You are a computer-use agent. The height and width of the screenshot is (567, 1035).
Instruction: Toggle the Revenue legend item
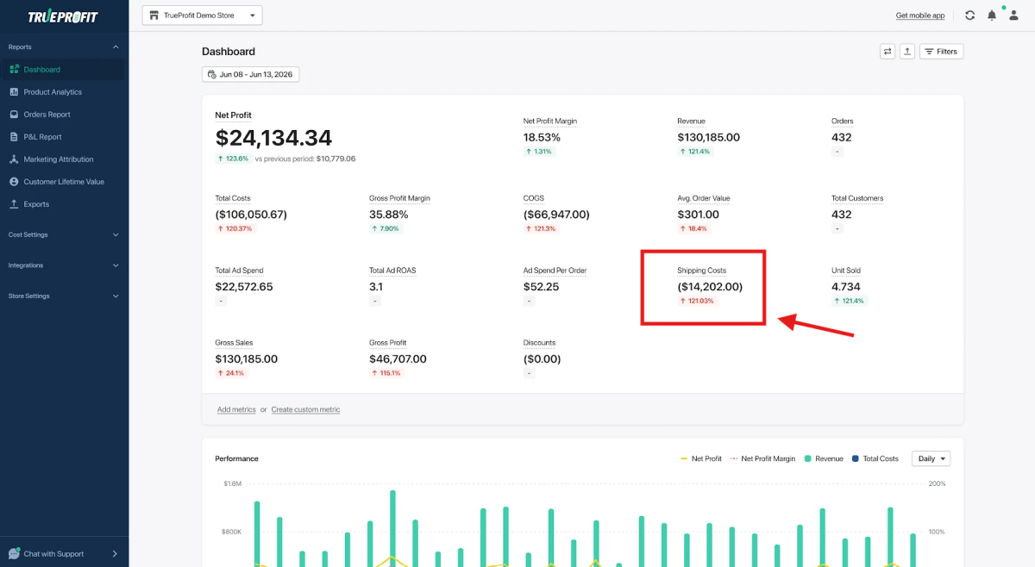pos(823,458)
